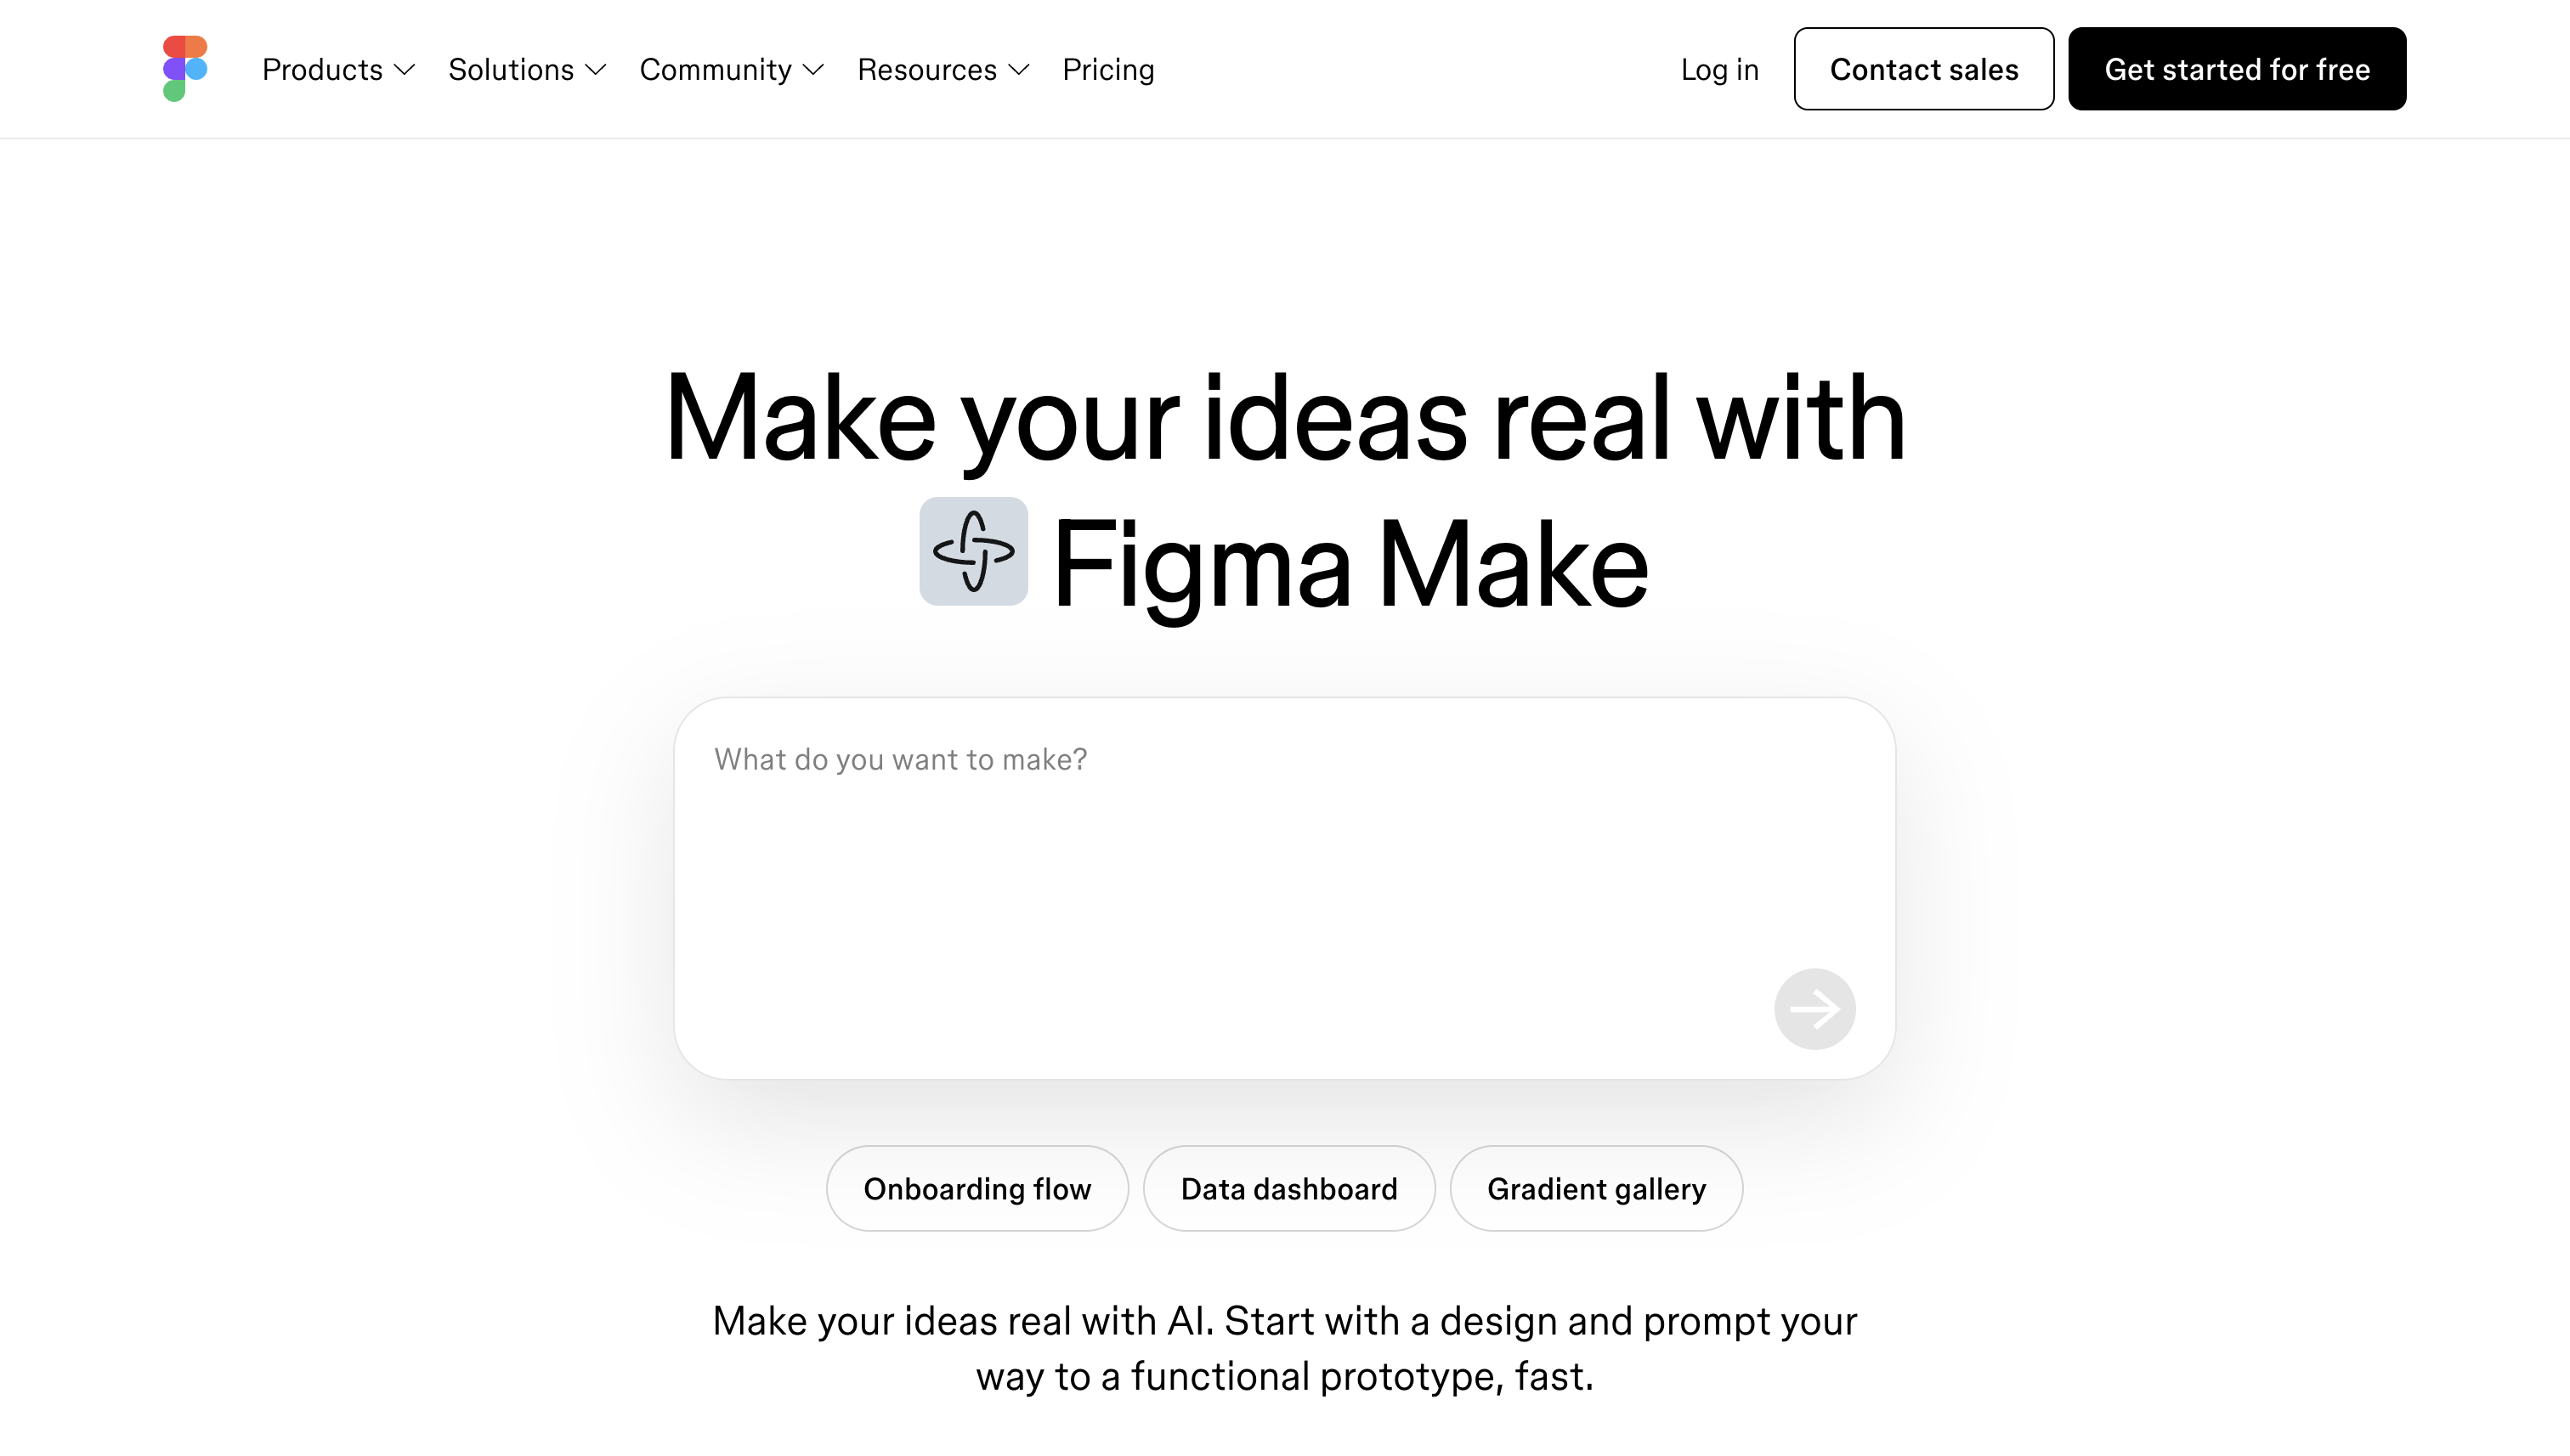Expand the chevron next to Products
Viewport: 2570px width, 1456px height.
[405, 70]
